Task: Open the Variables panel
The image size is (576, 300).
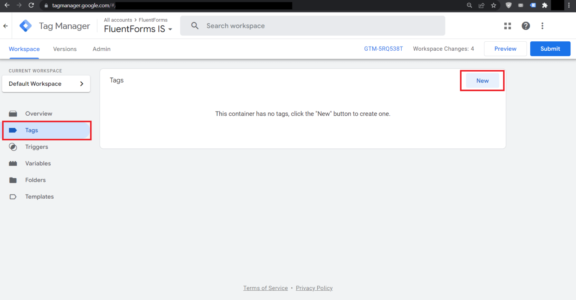Action: (x=38, y=163)
